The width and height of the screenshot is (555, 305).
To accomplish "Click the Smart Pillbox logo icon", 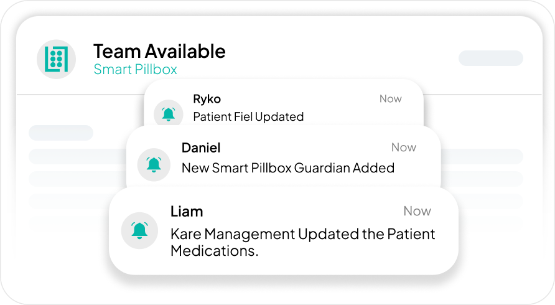I will tap(57, 59).
